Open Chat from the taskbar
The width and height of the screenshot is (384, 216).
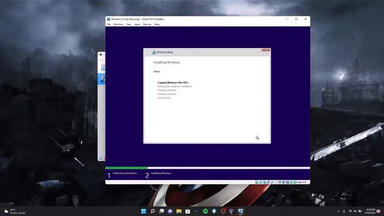170,211
